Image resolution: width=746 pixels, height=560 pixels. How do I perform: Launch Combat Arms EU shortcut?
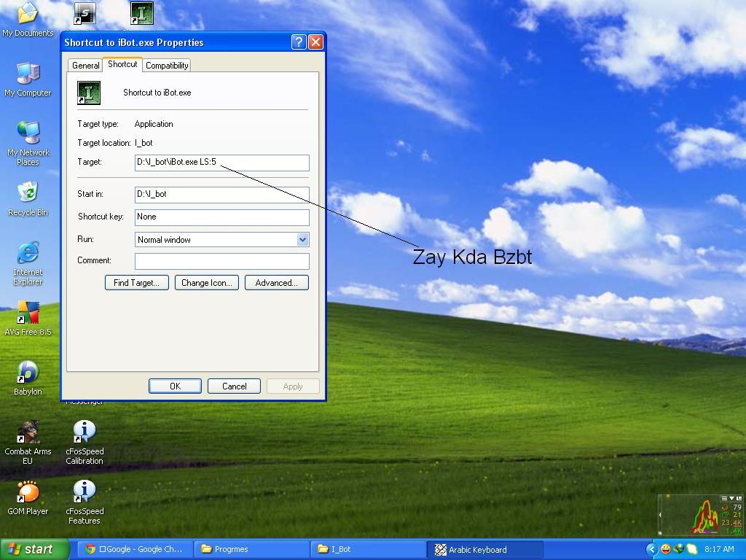[x=28, y=443]
